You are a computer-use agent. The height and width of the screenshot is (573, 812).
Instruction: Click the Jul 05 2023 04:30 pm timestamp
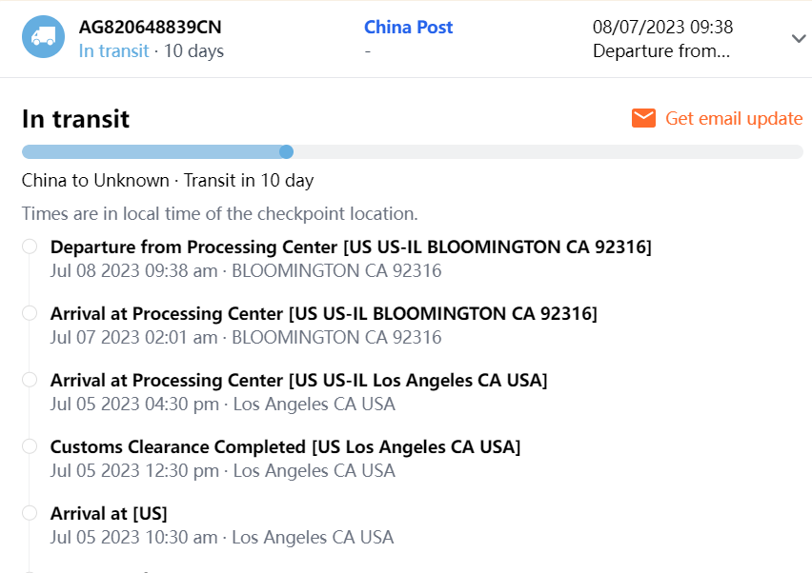point(134,404)
